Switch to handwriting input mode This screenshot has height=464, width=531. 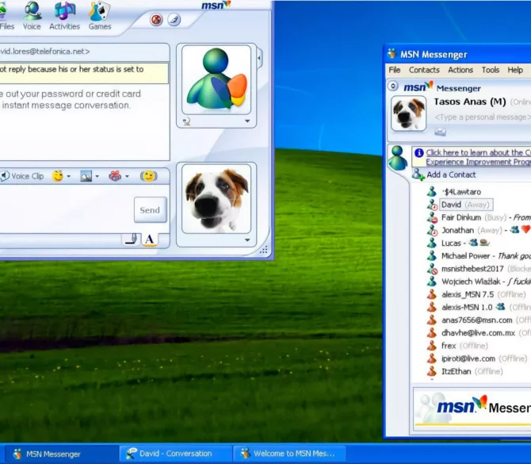click(x=131, y=239)
